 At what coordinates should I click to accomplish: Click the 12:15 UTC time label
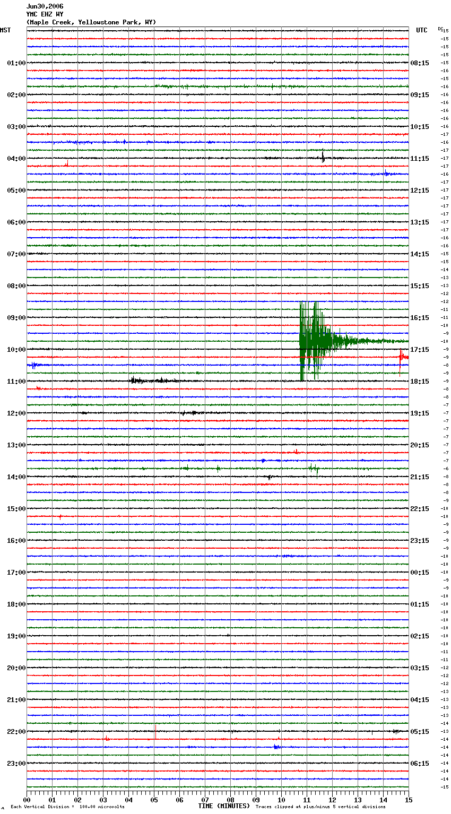point(420,190)
